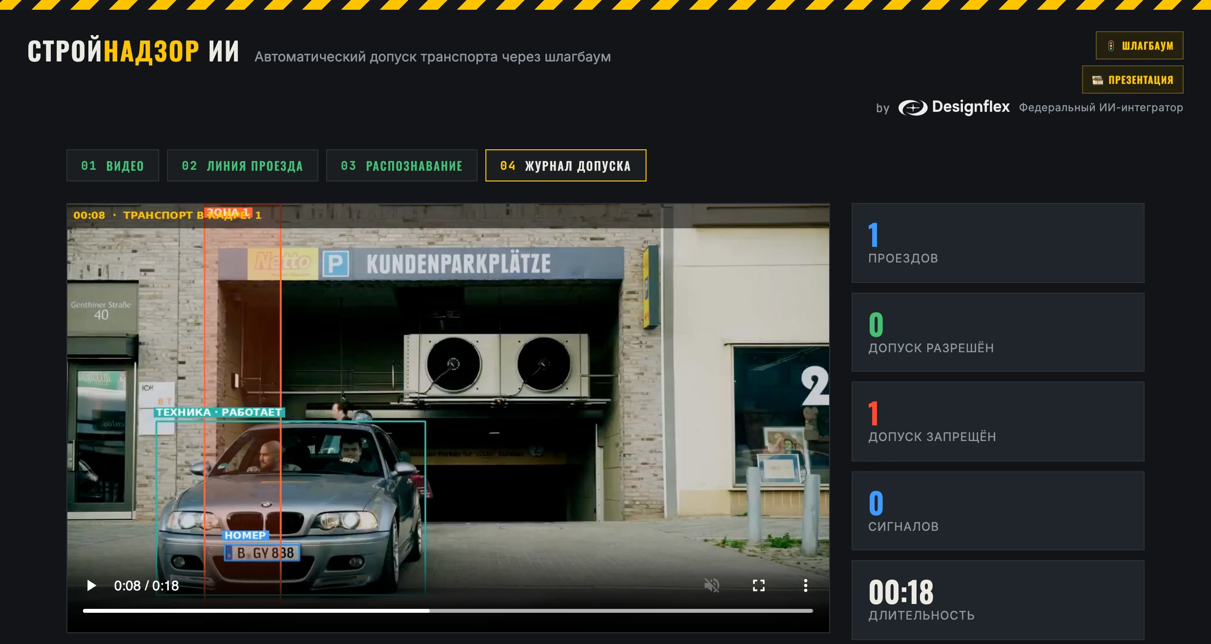Click the recognized plate B GY 838

point(262,553)
